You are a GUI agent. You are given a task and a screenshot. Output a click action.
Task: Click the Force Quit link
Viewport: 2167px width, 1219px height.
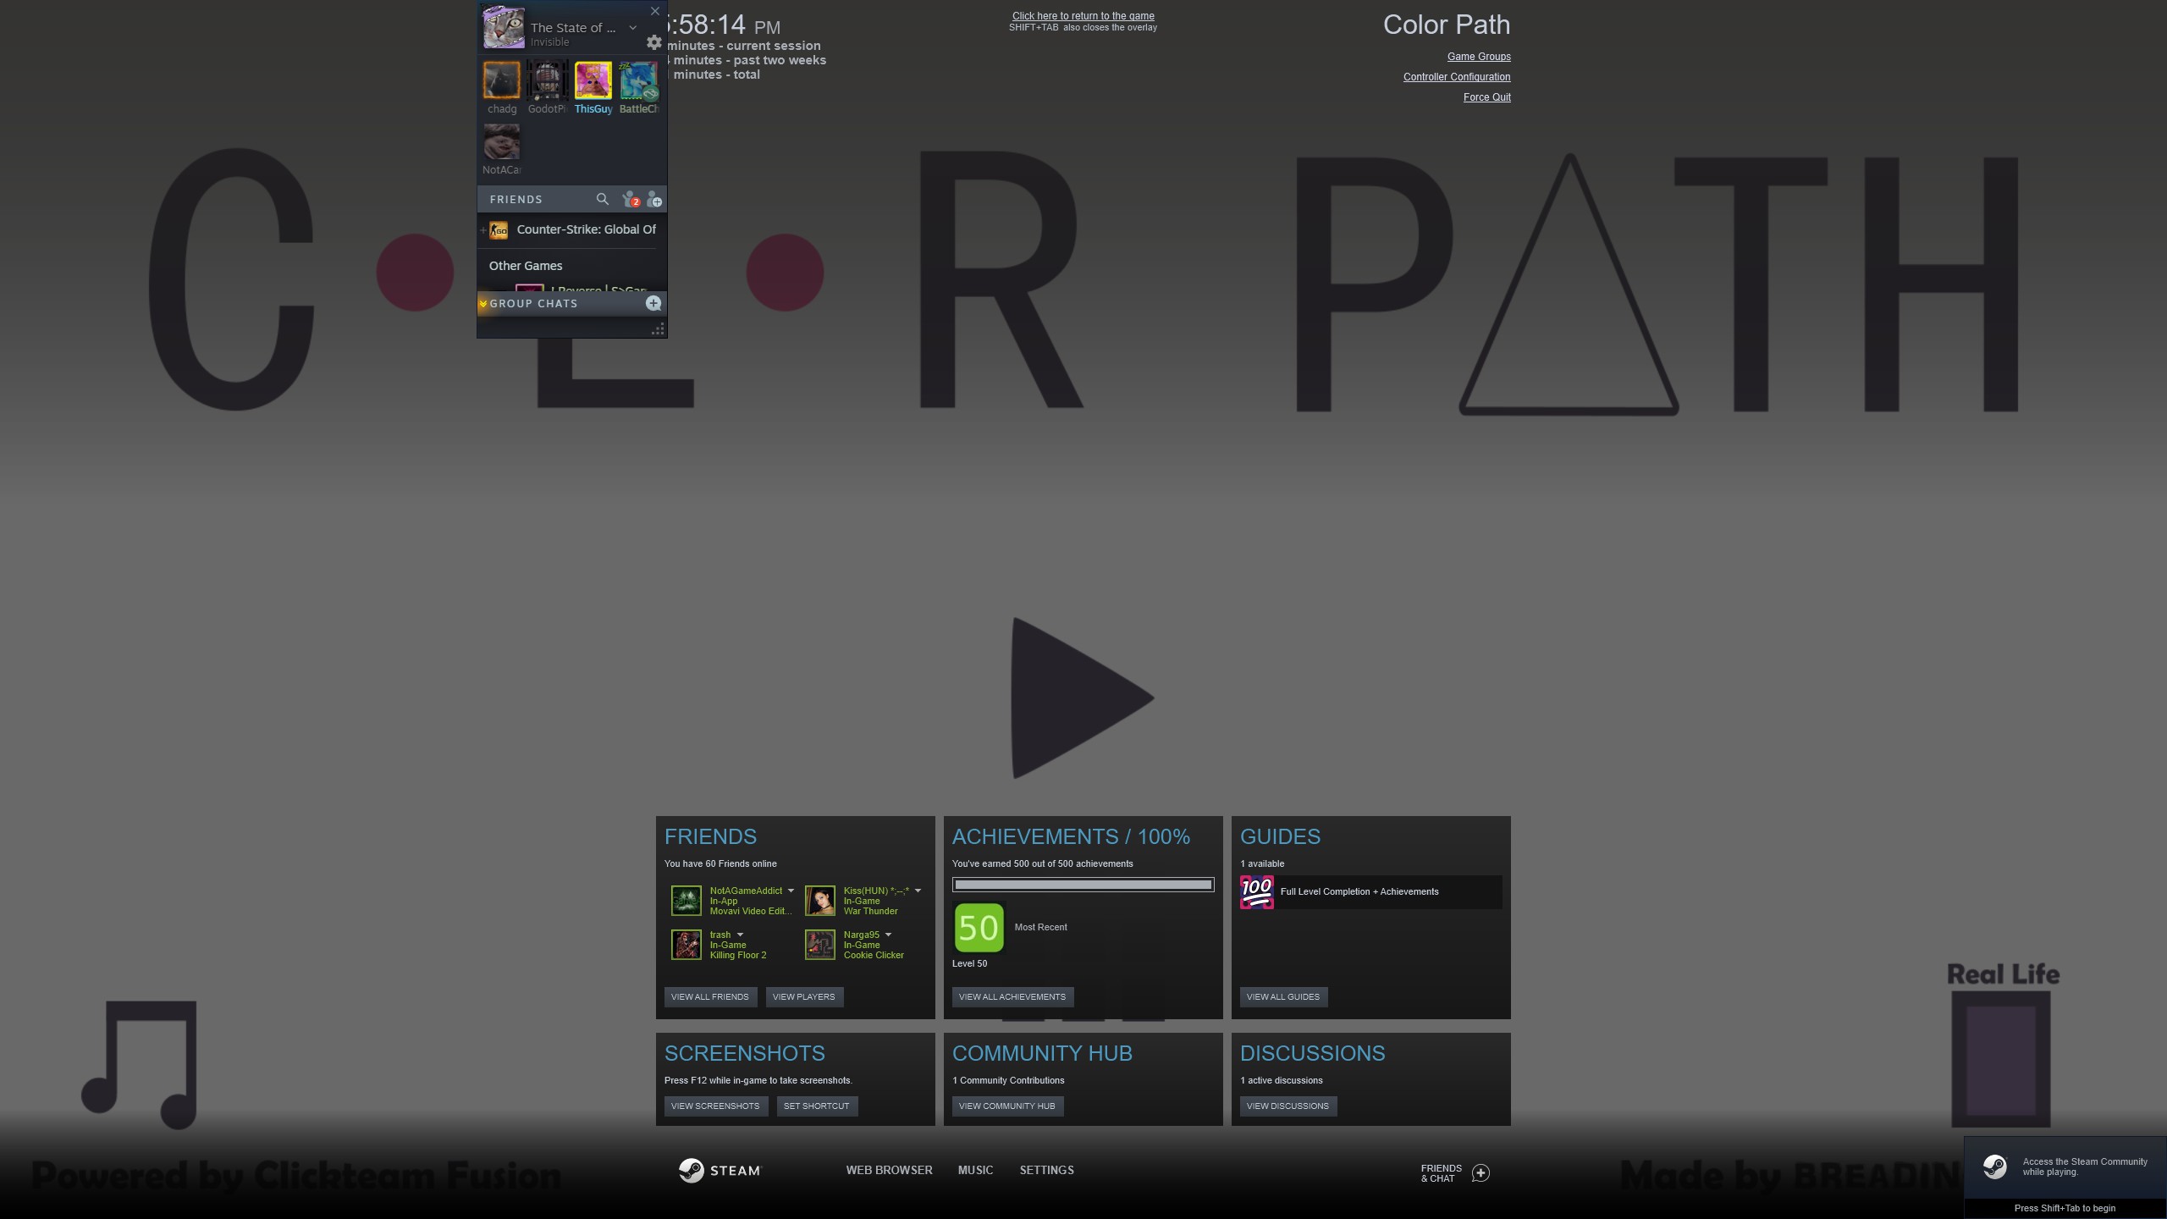(x=1486, y=97)
